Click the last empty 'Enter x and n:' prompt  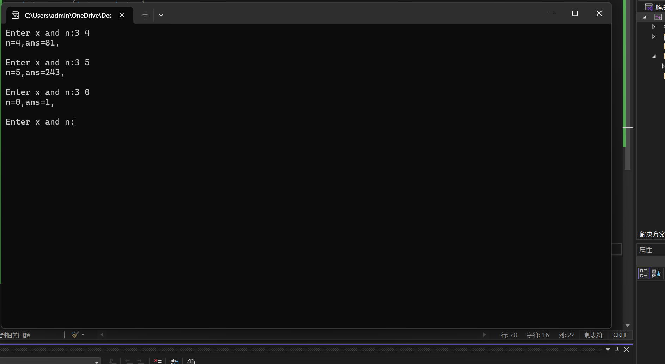pos(40,122)
